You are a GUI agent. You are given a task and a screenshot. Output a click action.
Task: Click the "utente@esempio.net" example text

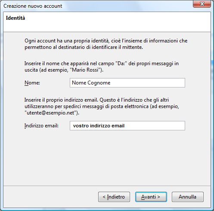[50, 113]
